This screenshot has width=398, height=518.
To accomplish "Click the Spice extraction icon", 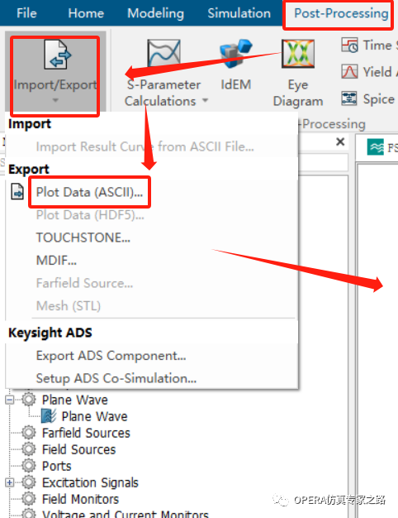I will coord(349,98).
